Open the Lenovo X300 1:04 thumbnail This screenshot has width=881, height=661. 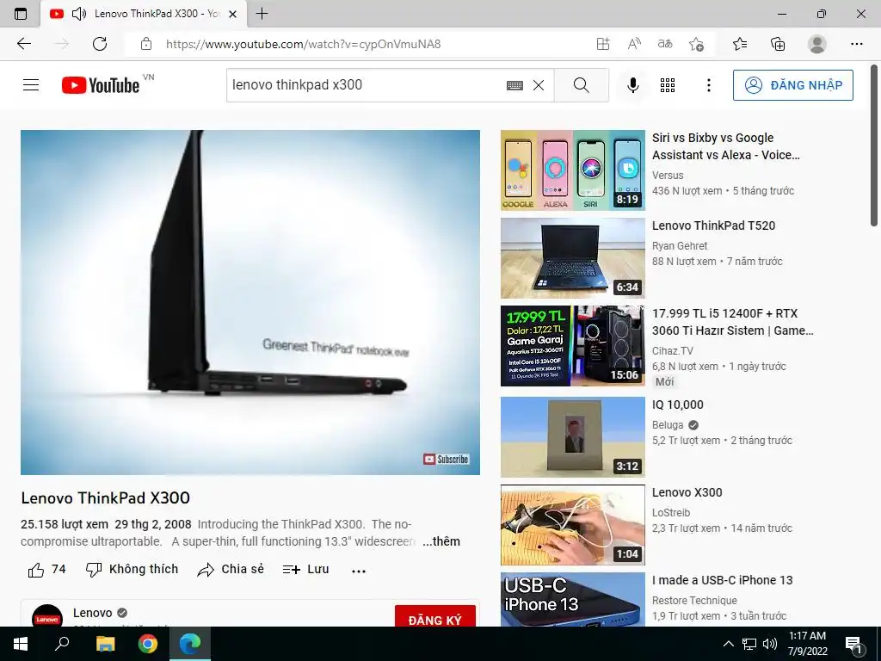click(572, 524)
